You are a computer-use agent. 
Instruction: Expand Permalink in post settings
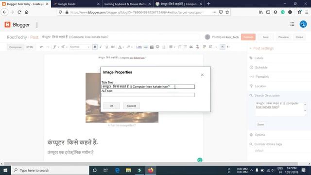click(259, 77)
